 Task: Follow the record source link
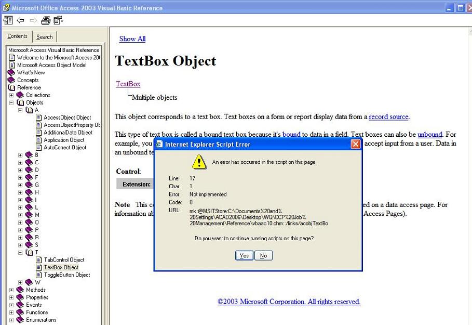click(x=388, y=116)
